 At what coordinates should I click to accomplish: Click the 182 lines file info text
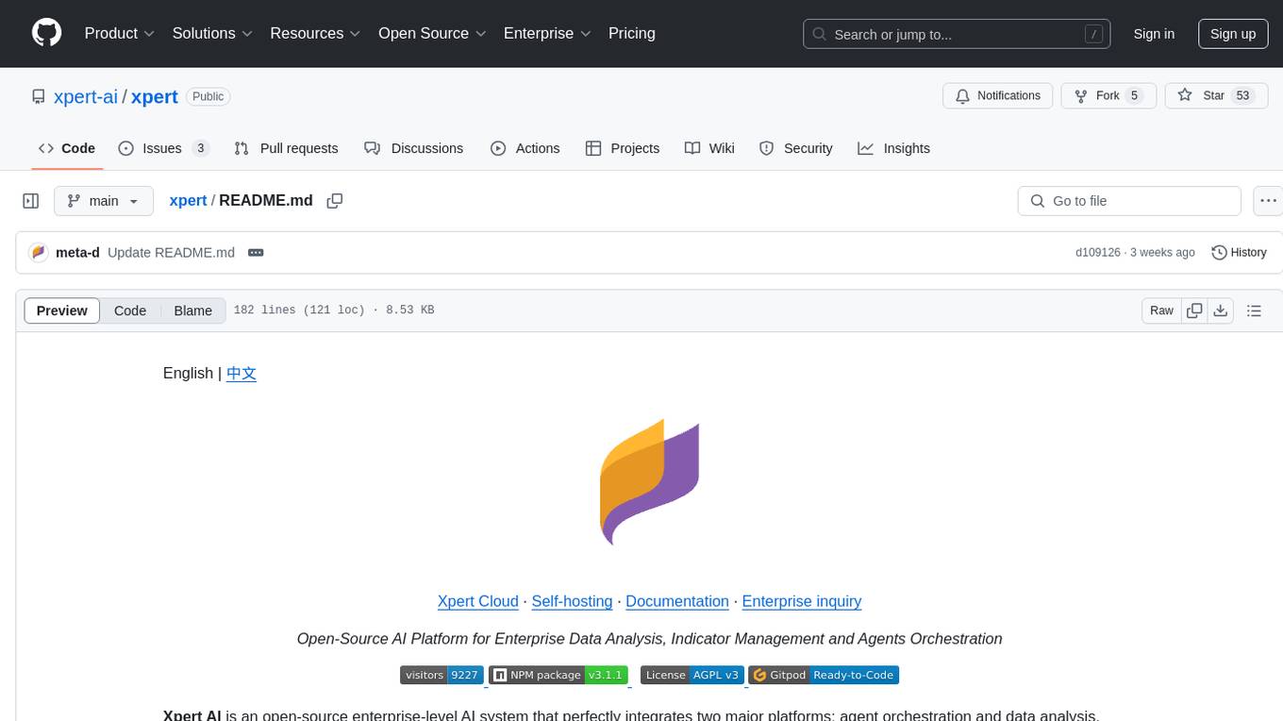[334, 310]
